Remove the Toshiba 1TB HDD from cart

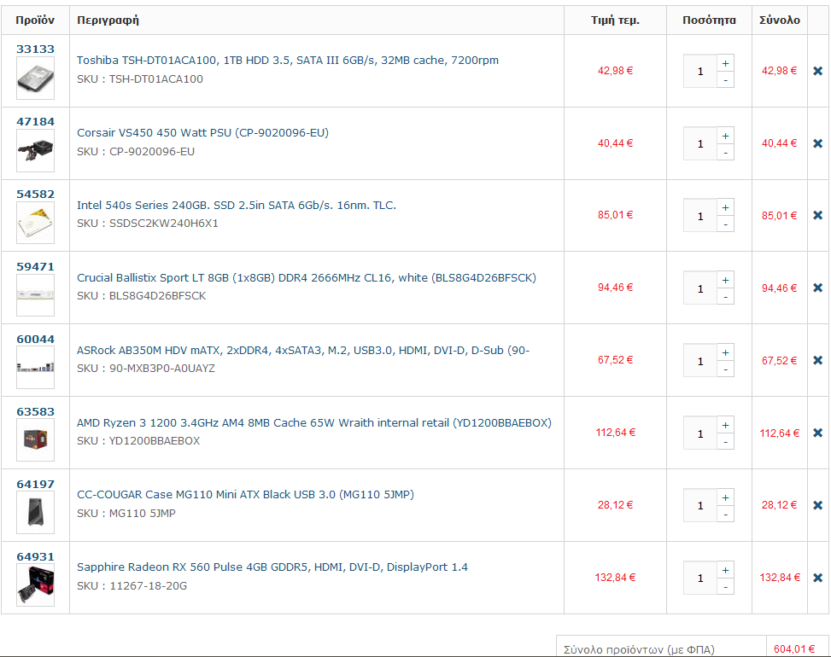pyautogui.click(x=817, y=71)
